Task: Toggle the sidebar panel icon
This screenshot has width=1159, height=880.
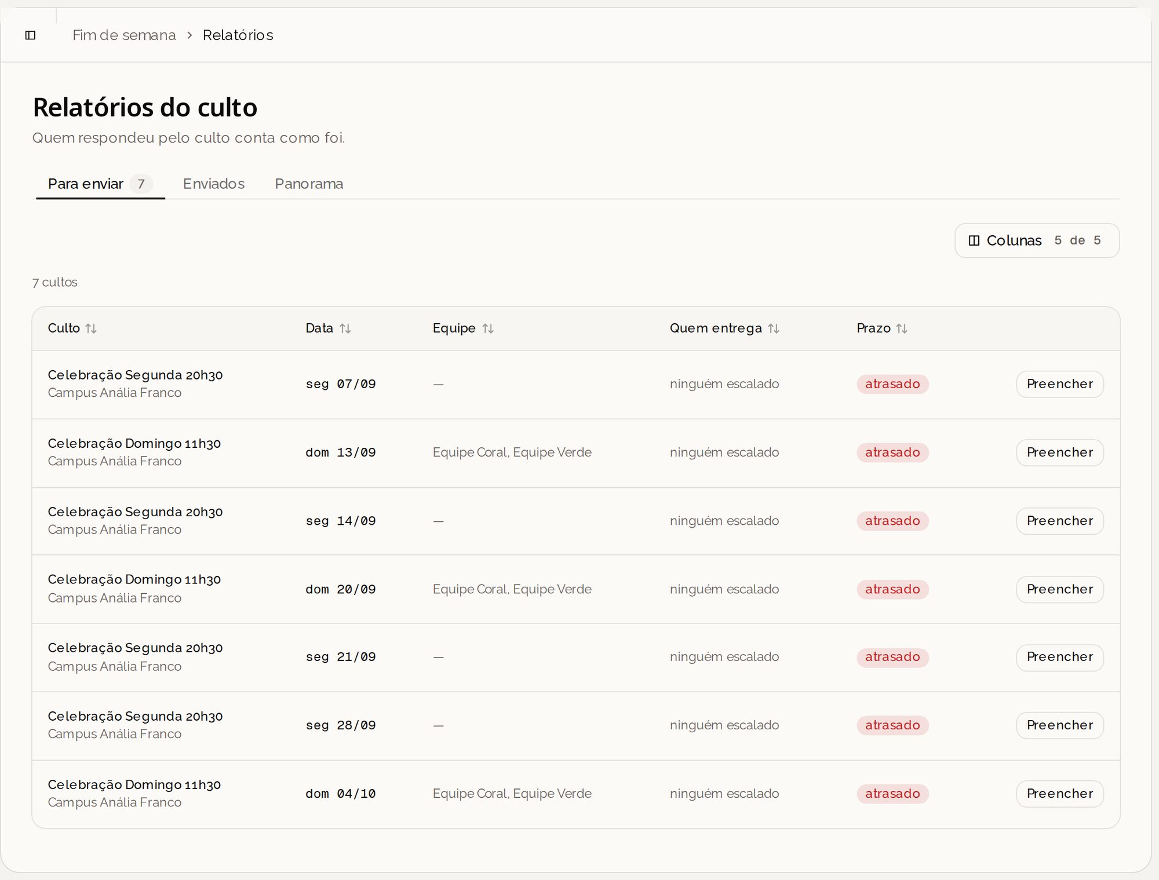Action: (x=31, y=35)
